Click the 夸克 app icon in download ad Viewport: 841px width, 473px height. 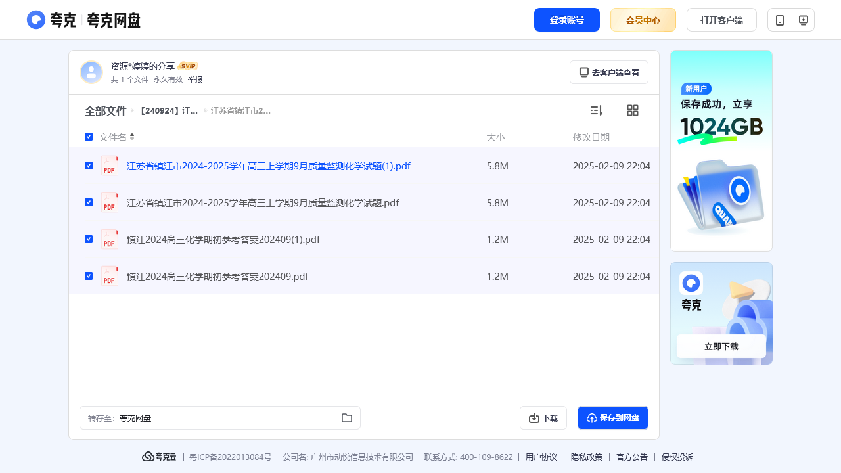pos(691,284)
